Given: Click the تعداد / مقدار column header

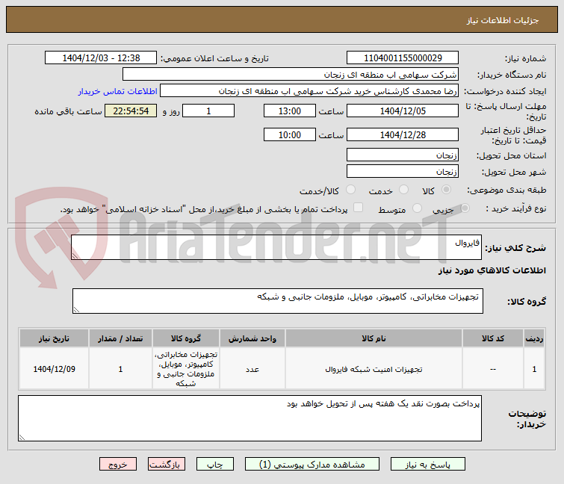Looking at the screenshot, I should click(x=120, y=338).
